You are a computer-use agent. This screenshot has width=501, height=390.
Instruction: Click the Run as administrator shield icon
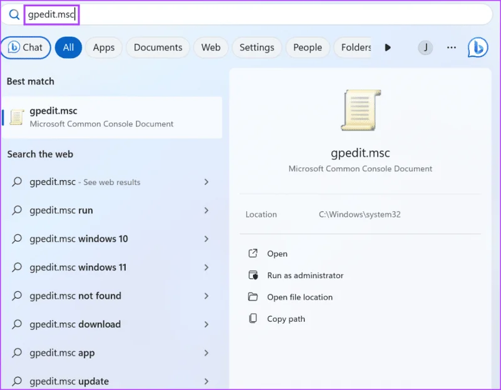click(x=253, y=275)
